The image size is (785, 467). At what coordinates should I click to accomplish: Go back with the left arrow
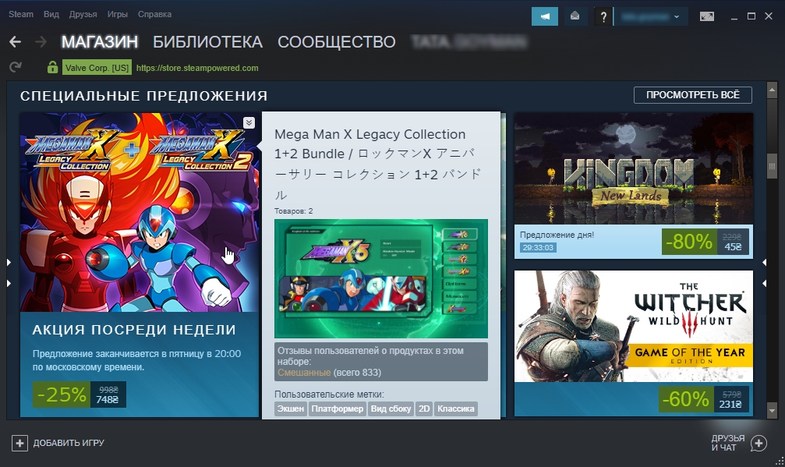(x=15, y=42)
